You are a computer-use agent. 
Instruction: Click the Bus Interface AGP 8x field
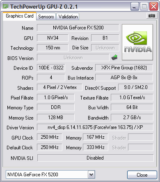pyautogui.click(x=124, y=78)
